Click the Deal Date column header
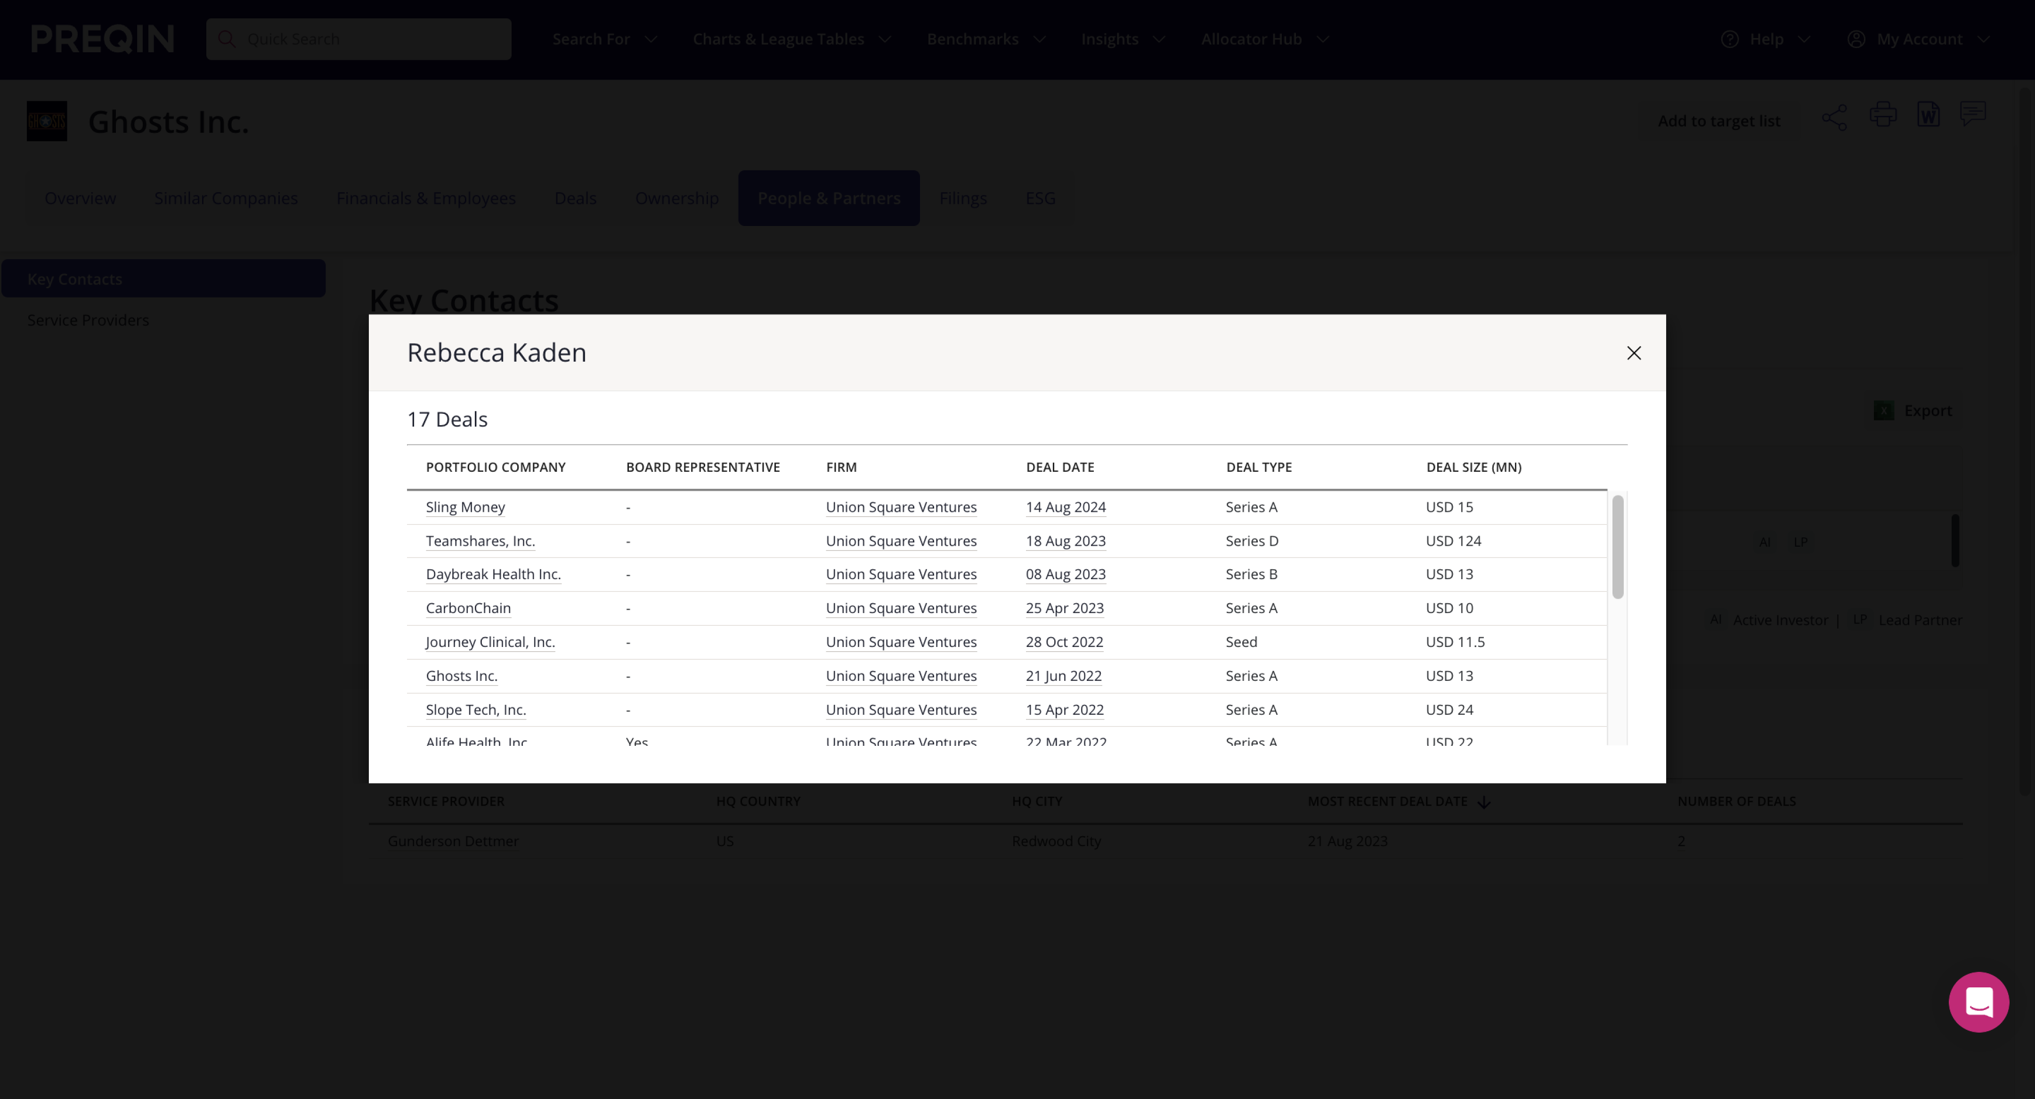This screenshot has height=1099, width=2035. point(1060,468)
